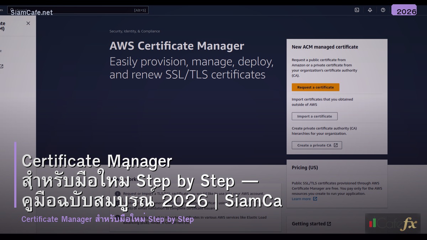Click the Security, Identity, & Compliance breadcrumb
427x240 pixels.
[x=135, y=31]
